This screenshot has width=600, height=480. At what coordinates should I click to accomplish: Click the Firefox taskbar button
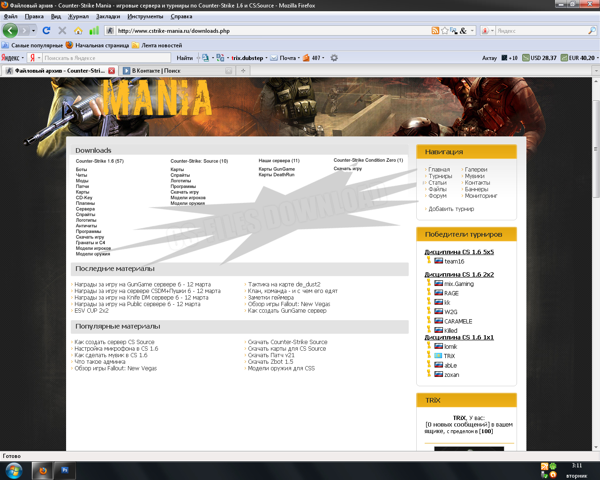click(43, 470)
